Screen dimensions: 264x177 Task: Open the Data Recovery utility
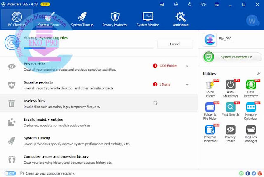[x=251, y=88]
